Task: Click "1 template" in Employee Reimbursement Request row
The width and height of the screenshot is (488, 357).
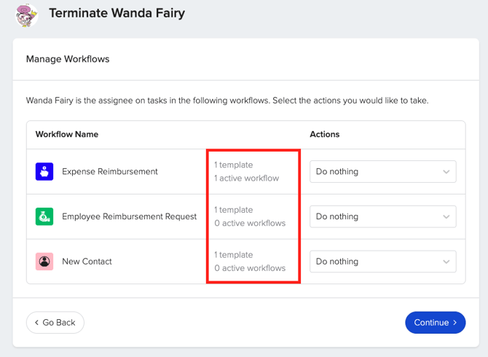Action: (233, 210)
